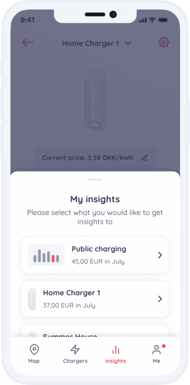190x385 pixels.
Task: Click the Home Charger 1 device thumbnail
Action: click(32, 299)
